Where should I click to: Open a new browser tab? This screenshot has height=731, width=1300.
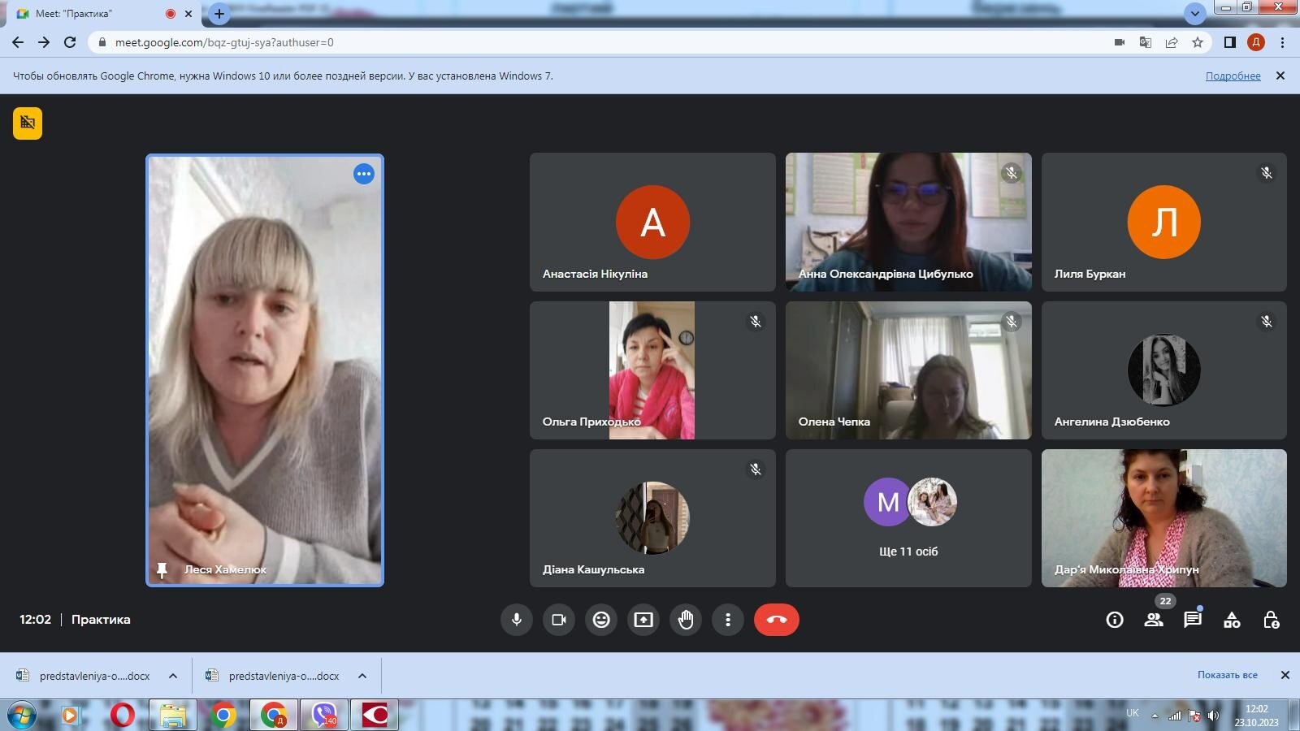219,14
